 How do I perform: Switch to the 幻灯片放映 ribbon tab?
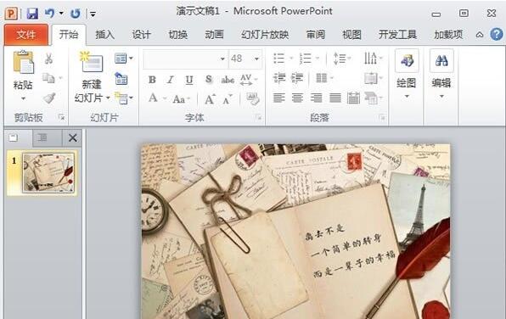(x=265, y=35)
